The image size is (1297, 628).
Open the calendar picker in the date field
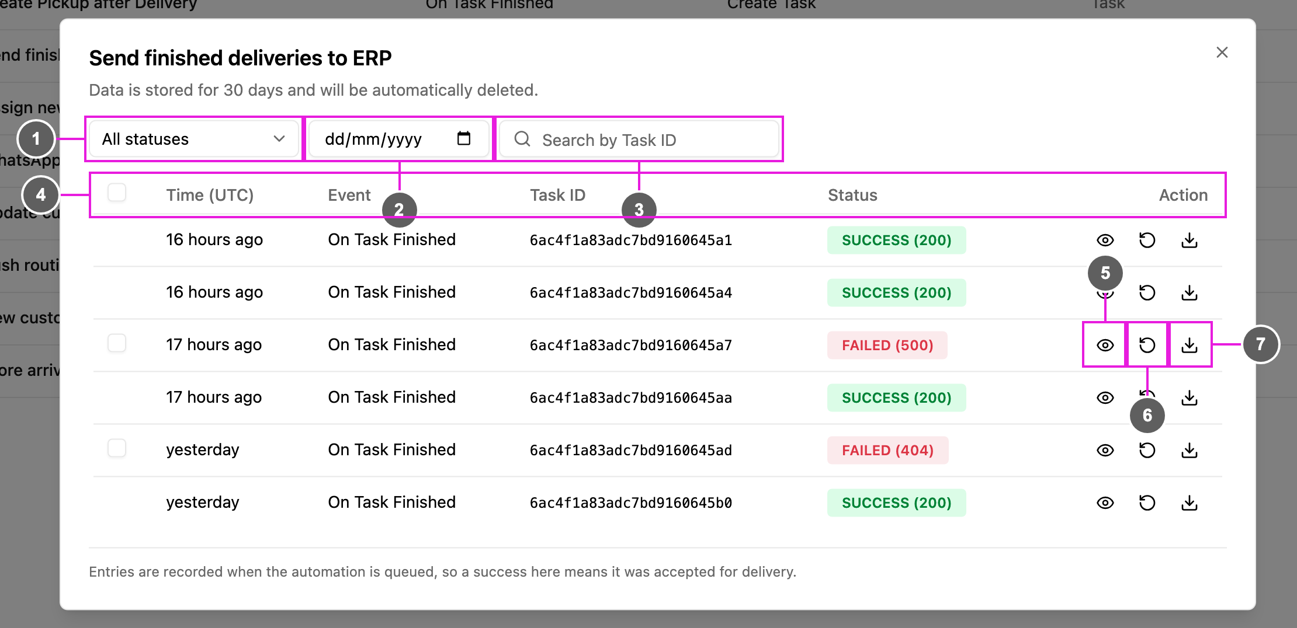tap(464, 138)
